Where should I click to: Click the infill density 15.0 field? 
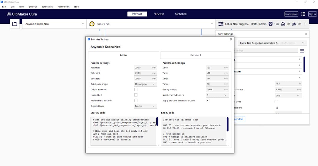[x=288, y=83]
